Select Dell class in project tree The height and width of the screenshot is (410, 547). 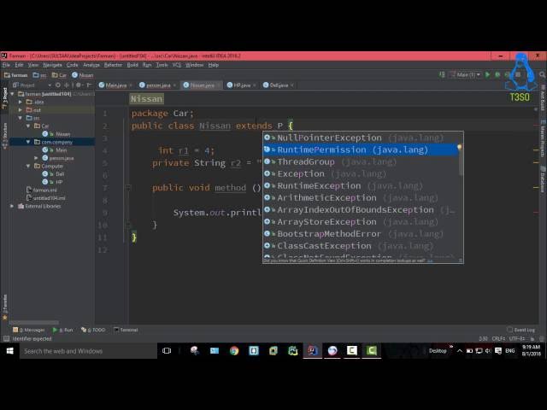(x=53, y=174)
